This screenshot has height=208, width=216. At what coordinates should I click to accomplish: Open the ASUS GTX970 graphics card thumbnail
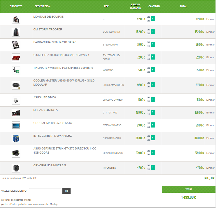click(x=16, y=153)
